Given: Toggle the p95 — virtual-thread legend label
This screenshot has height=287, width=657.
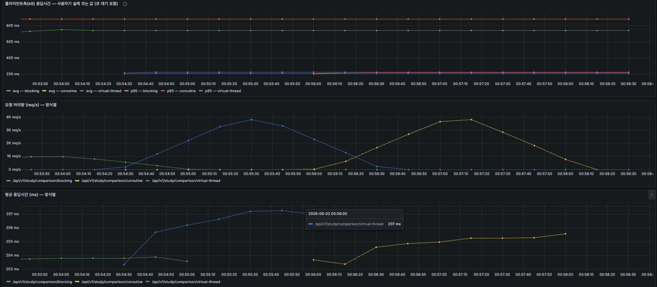Looking at the screenshot, I should point(223,91).
